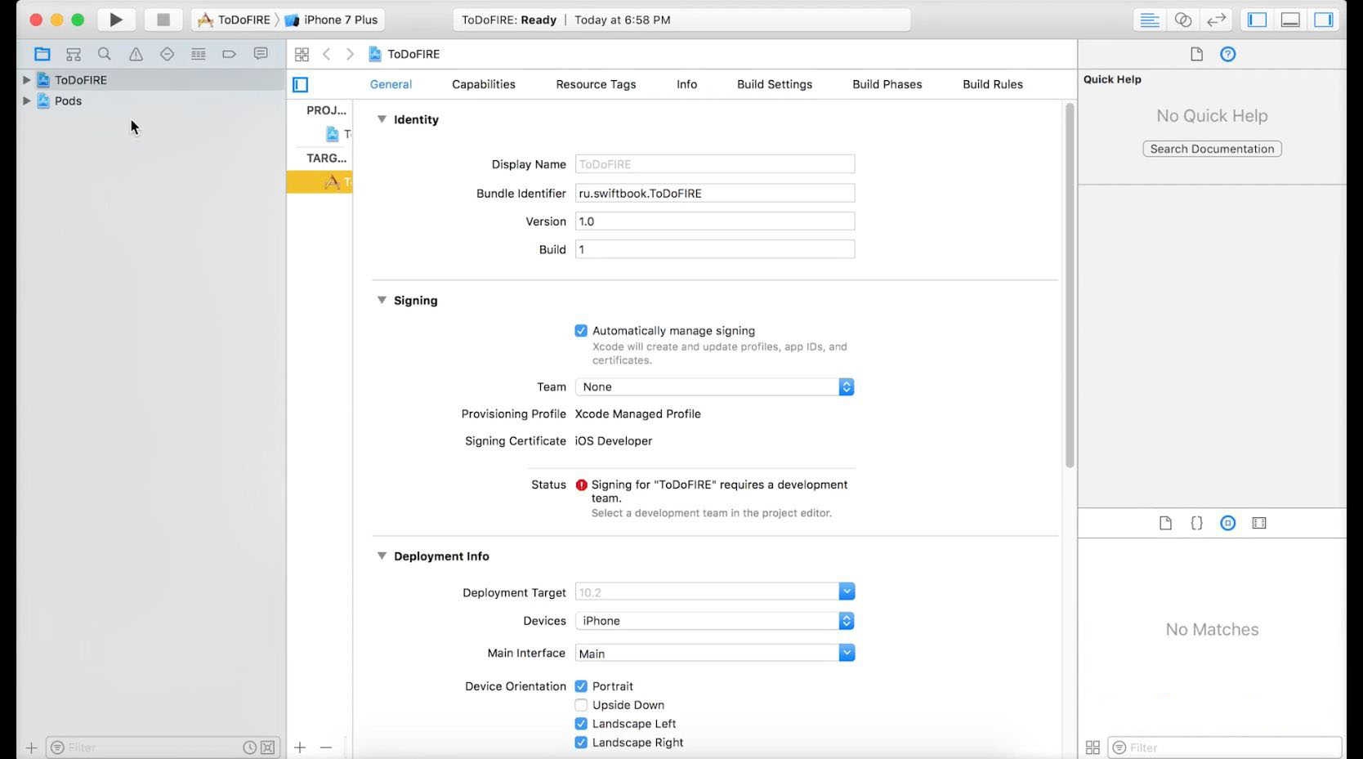Image resolution: width=1363 pixels, height=759 pixels.
Task: Click Search Documentation button
Action: [x=1212, y=149]
